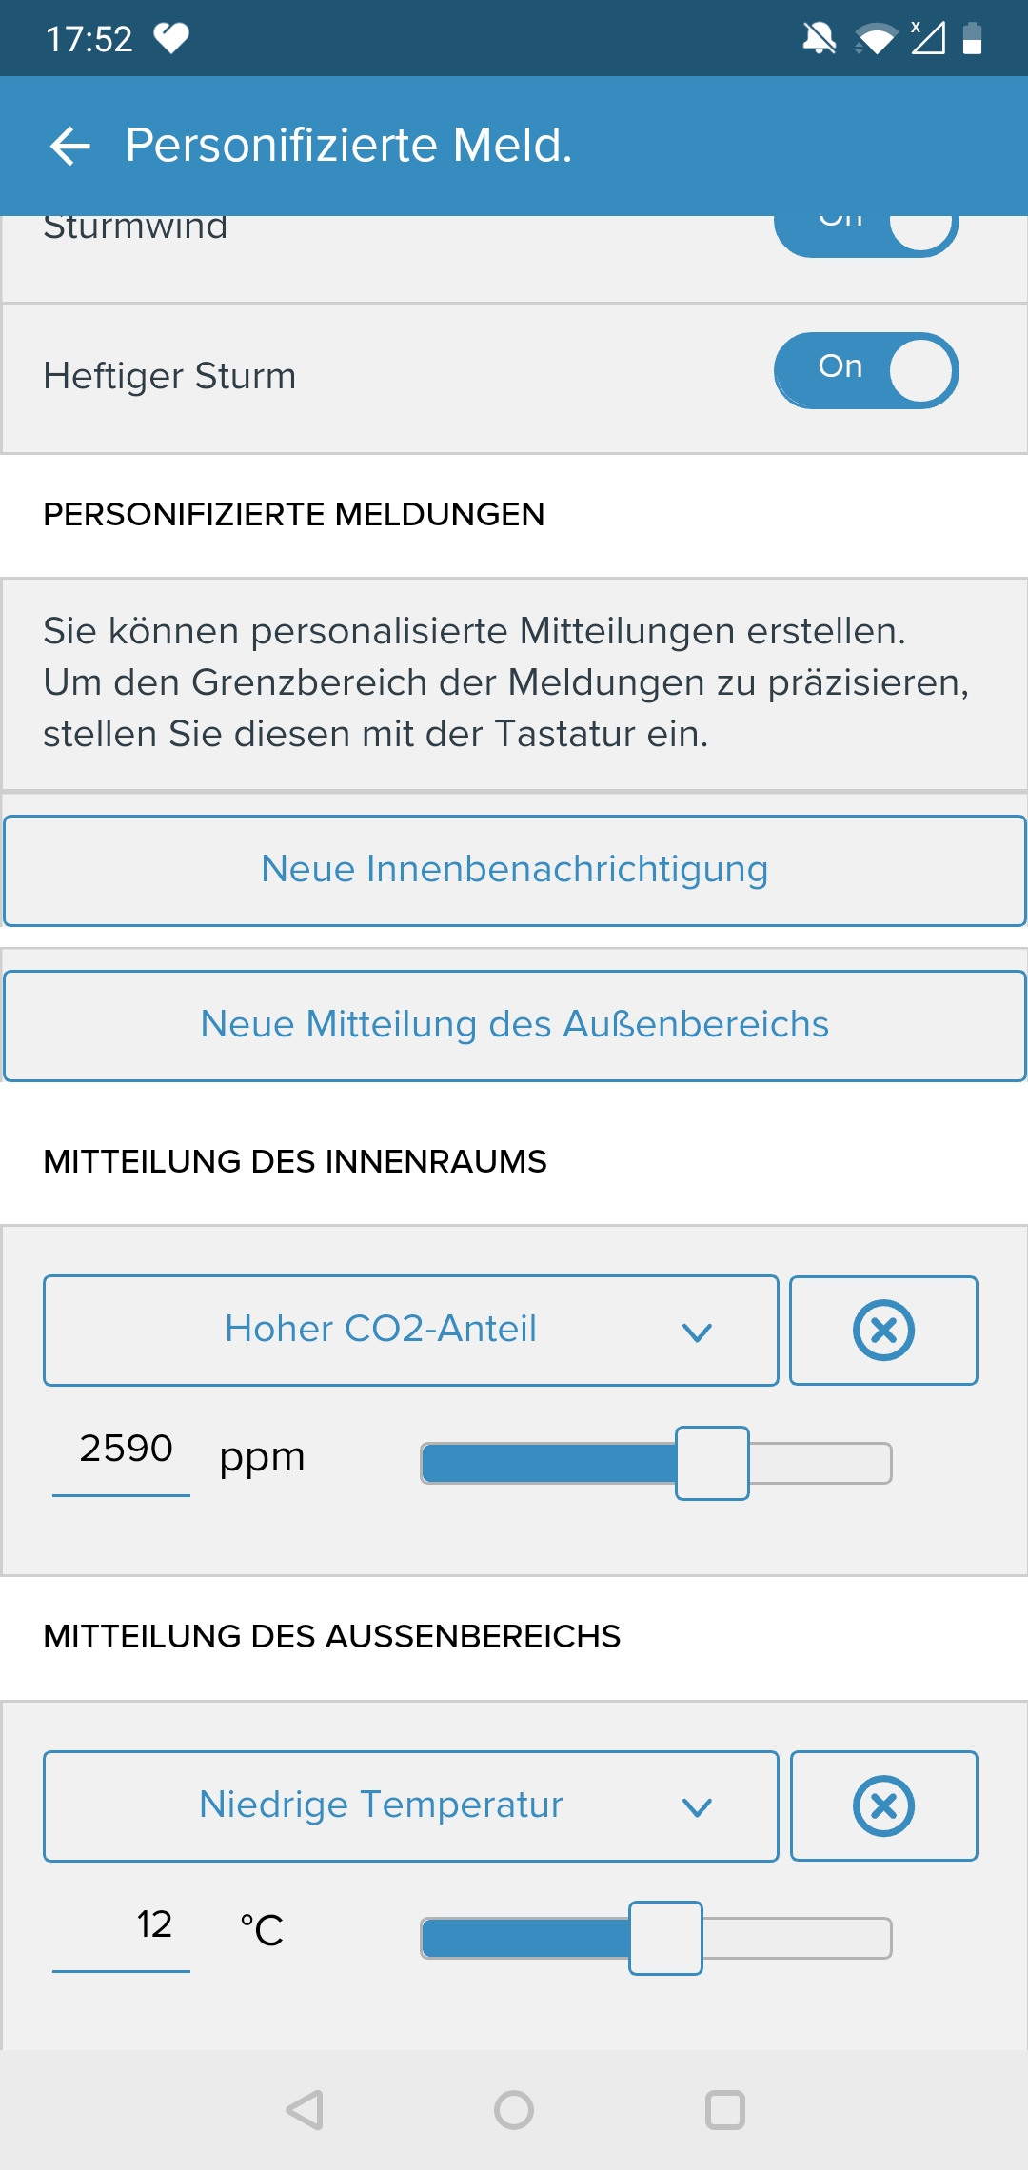Toggle the Heftiger Sturm switch off
This screenshot has width=1028, height=2170.
[865, 370]
